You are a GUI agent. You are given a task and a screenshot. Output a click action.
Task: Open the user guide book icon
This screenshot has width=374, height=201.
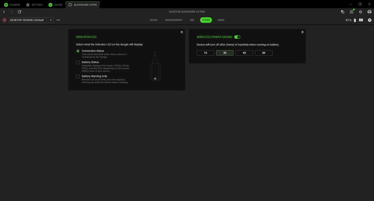tap(361, 20)
